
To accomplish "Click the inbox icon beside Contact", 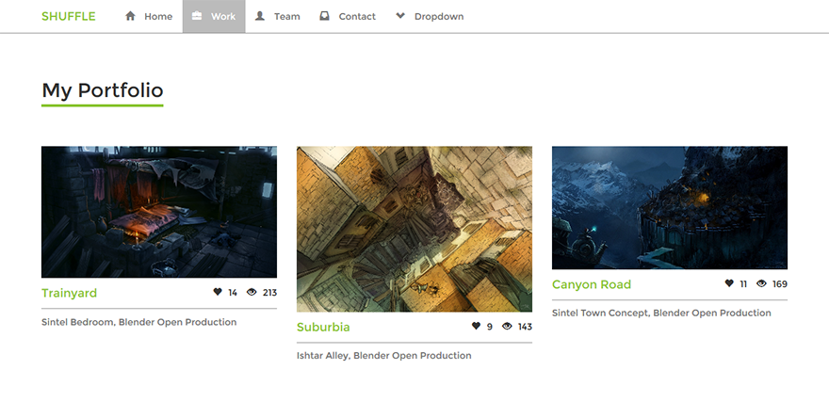I will point(325,16).
